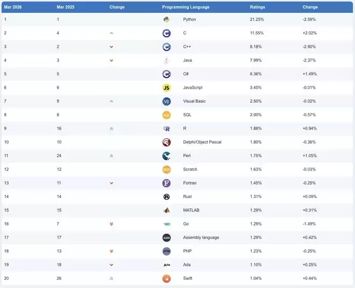Image resolution: width=355 pixels, height=288 pixels.
Task: Click the PHP logo icon
Action: coord(167,251)
